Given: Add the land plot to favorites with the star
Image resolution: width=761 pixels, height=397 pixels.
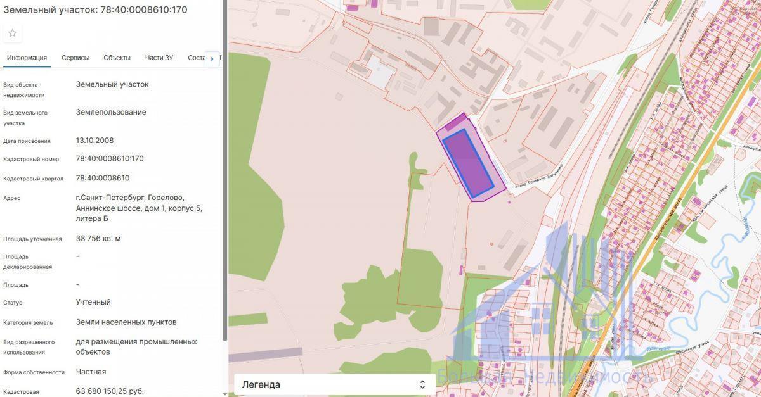Looking at the screenshot, I should pos(13,33).
